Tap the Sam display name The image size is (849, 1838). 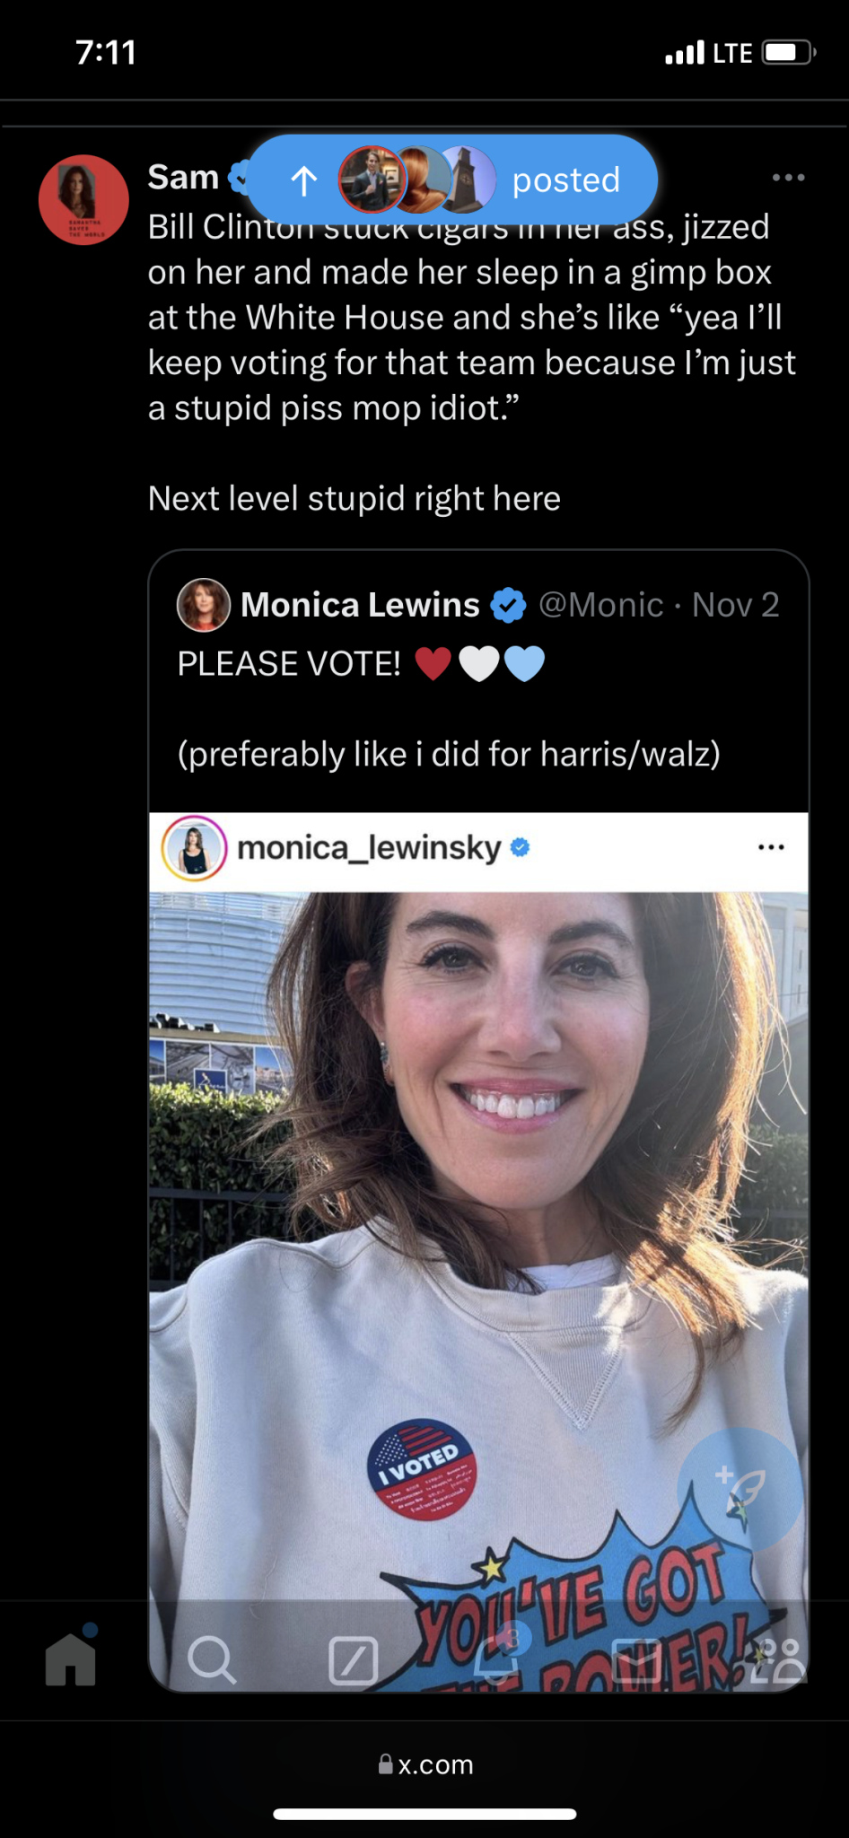[x=183, y=178]
